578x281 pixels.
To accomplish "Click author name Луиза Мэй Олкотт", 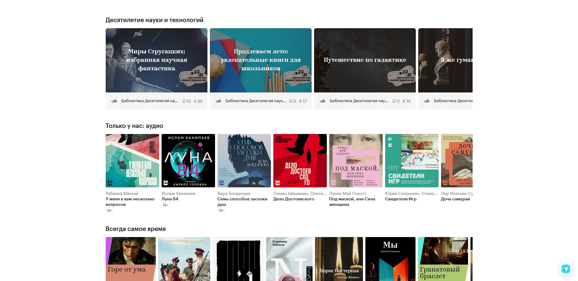I will [x=348, y=193].
